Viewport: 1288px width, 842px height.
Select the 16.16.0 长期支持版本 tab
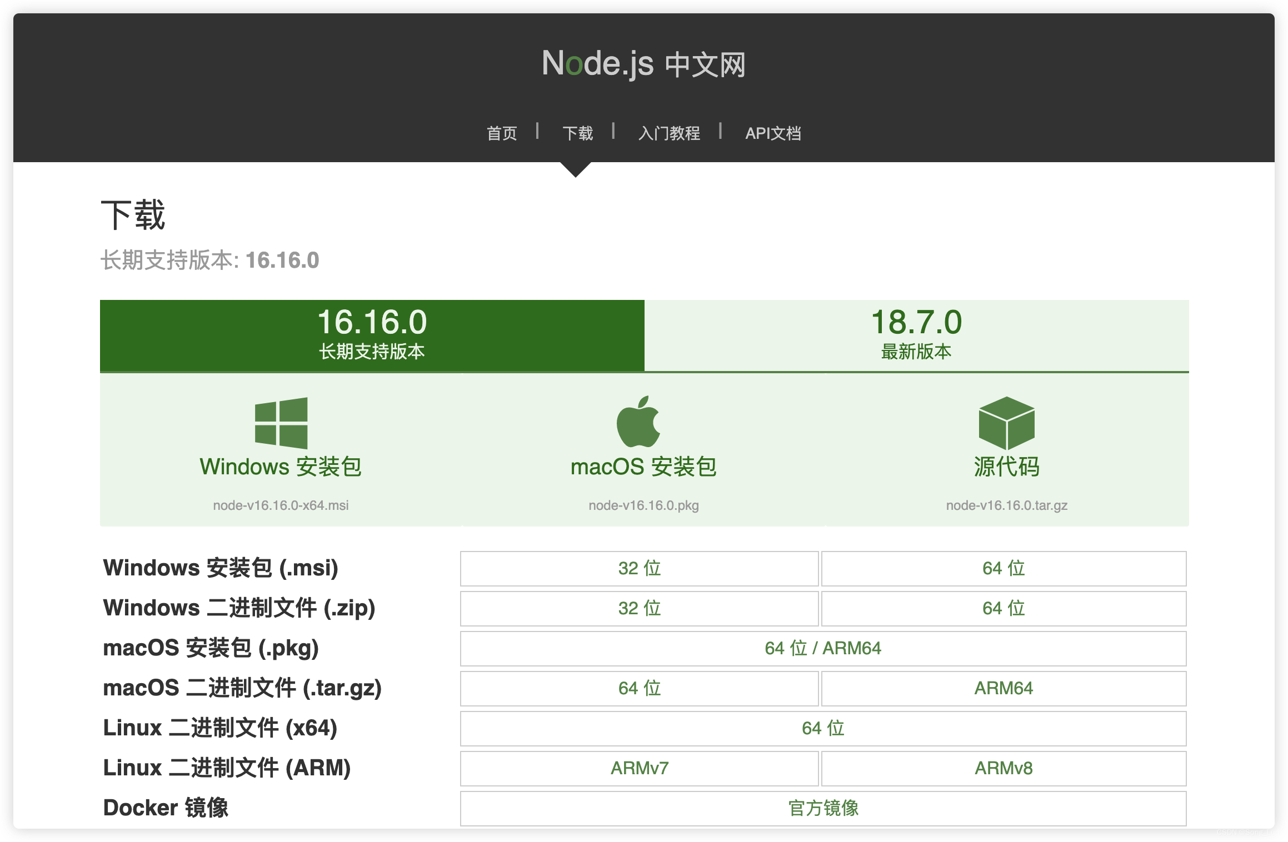click(372, 335)
